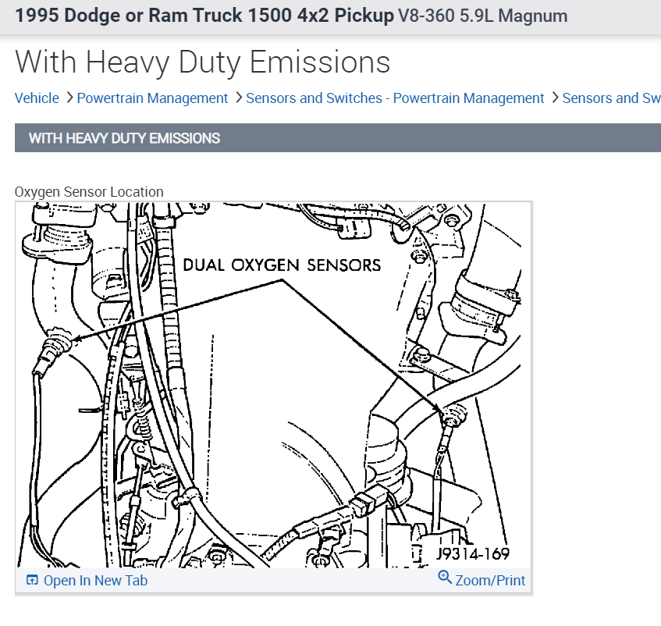Click the With Heavy Duty Emissions page title
This screenshot has width=661, height=626.
pos(202,62)
